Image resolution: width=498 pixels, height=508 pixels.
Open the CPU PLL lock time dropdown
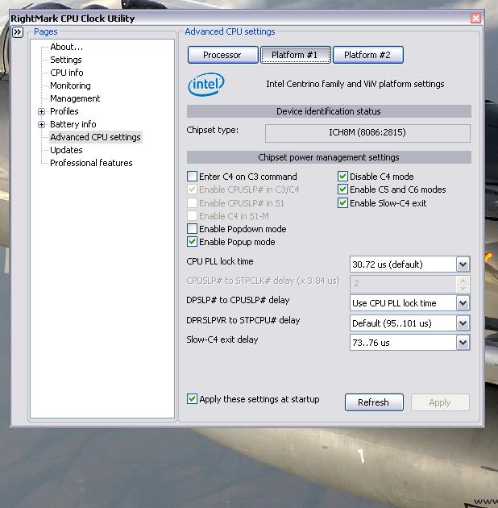(463, 264)
